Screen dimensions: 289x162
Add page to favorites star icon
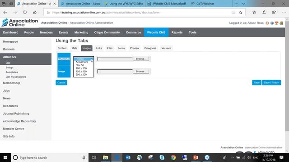coord(241,13)
